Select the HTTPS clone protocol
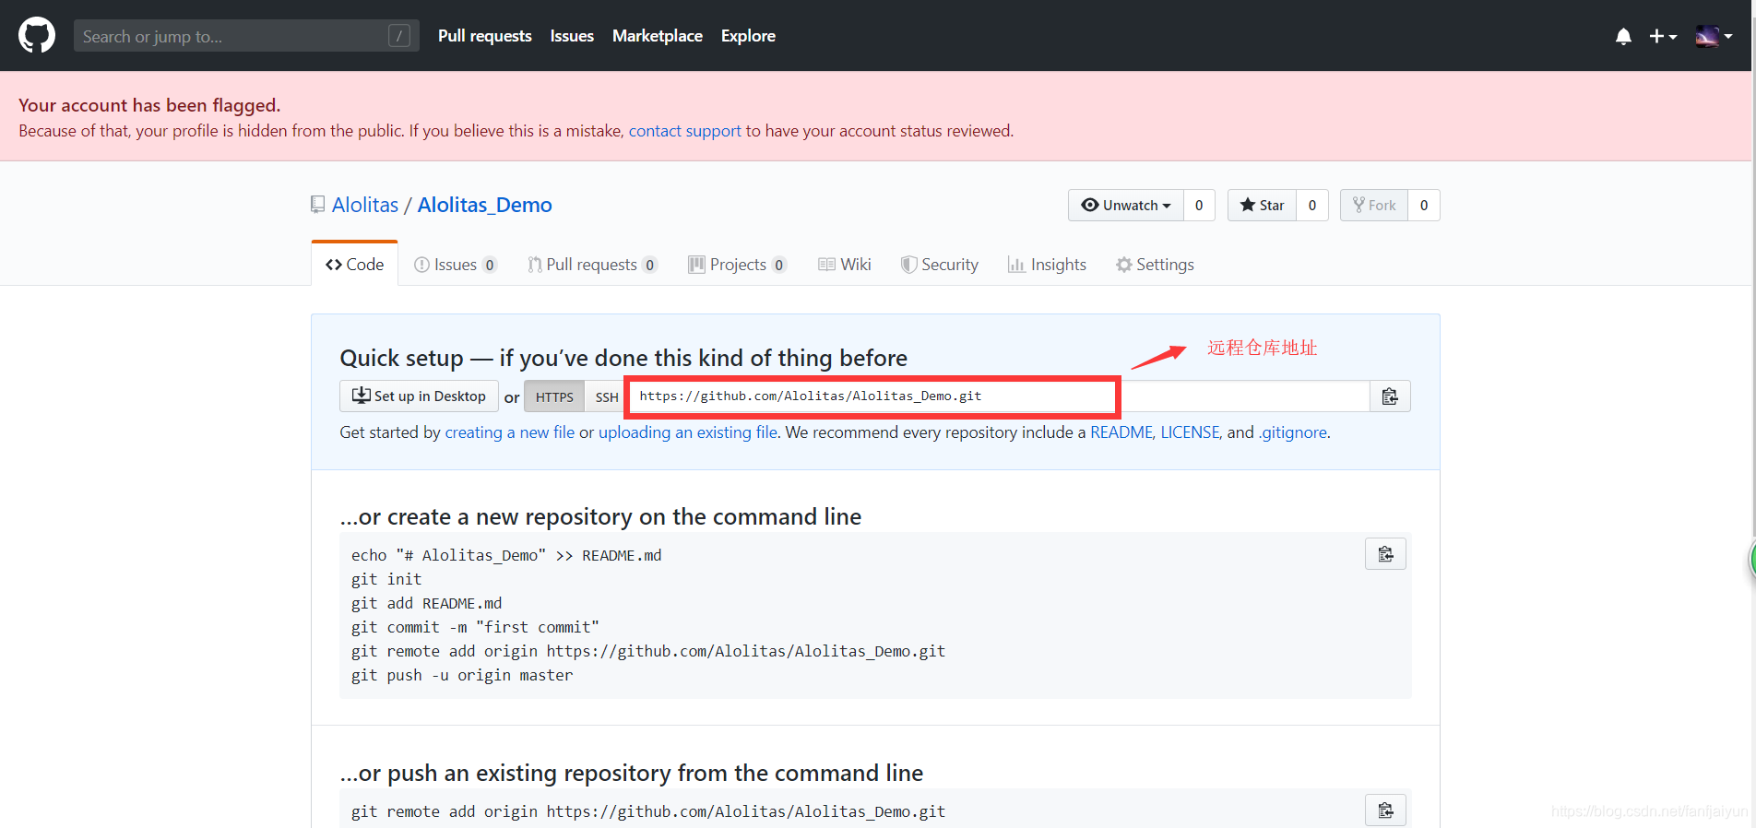1756x828 pixels. pyautogui.click(x=554, y=396)
